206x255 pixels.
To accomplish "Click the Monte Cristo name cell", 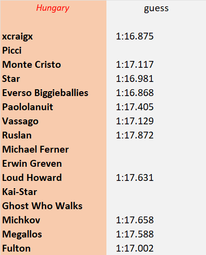I will click(x=53, y=64).
